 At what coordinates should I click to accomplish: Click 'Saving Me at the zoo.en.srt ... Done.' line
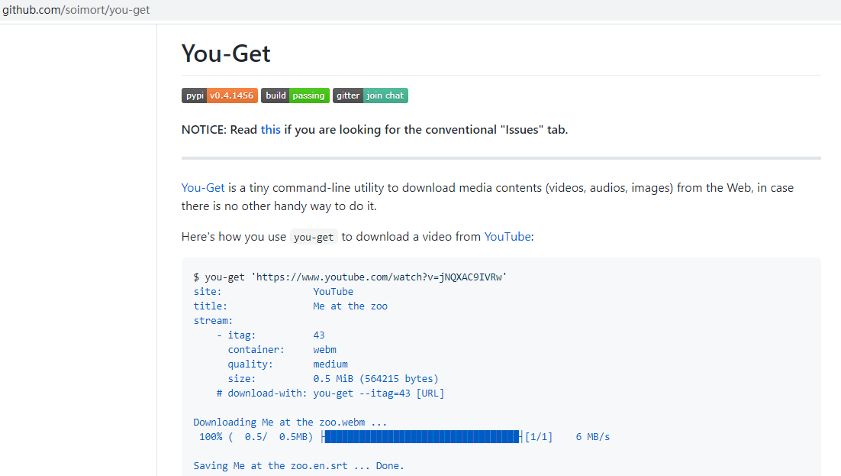(x=298, y=466)
